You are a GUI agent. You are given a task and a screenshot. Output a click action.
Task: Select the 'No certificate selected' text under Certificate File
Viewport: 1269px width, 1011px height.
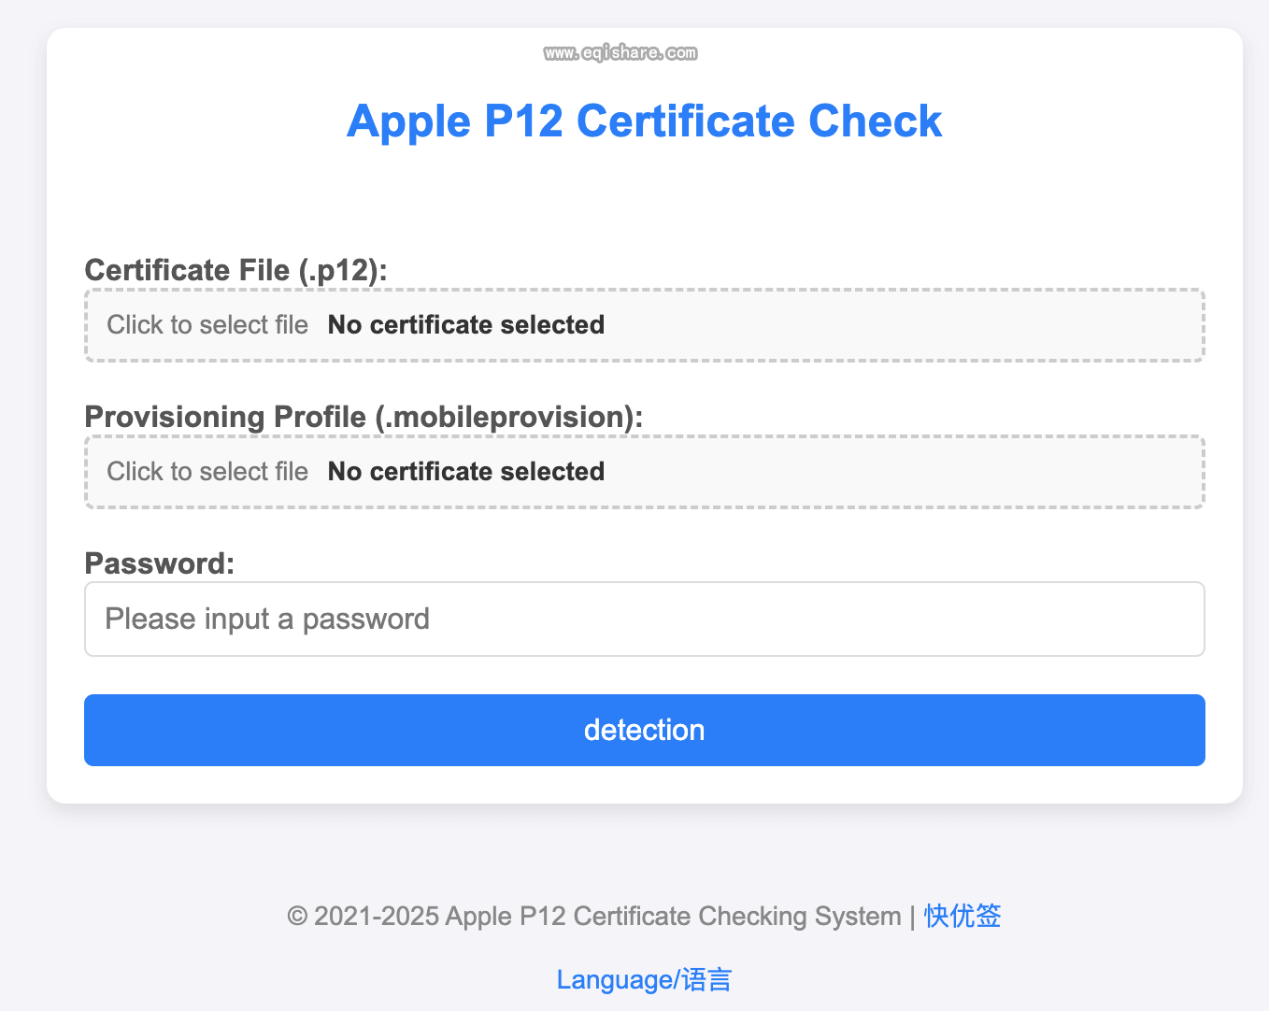pyautogui.click(x=465, y=324)
